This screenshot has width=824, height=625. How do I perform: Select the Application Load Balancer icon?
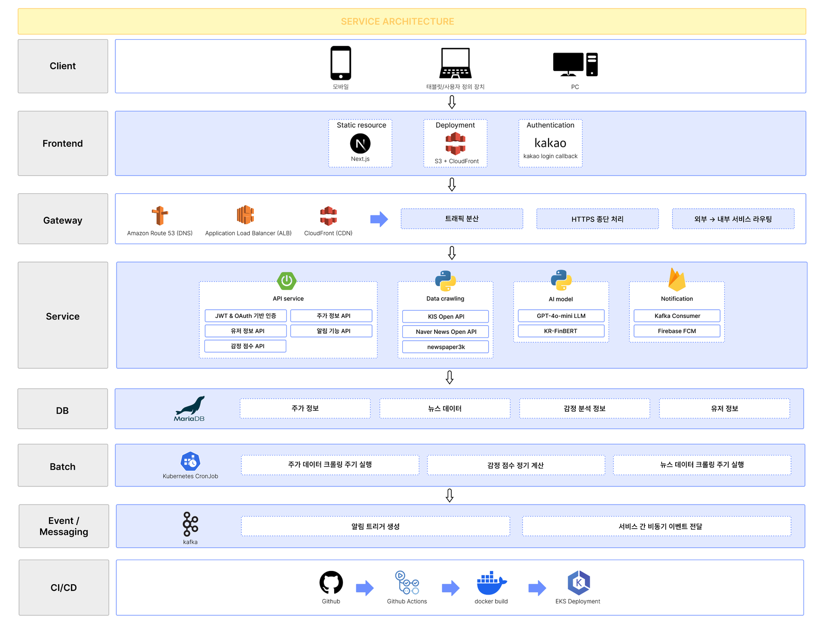coord(246,215)
